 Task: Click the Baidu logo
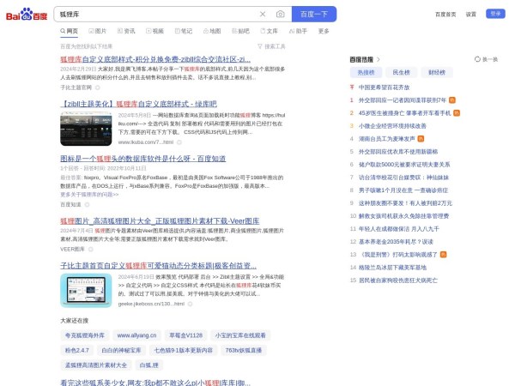tap(27, 15)
